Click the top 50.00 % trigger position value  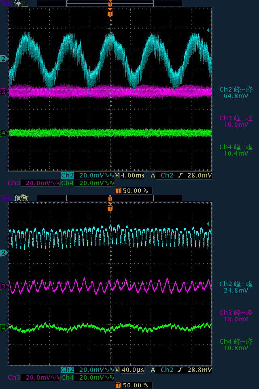point(136,191)
